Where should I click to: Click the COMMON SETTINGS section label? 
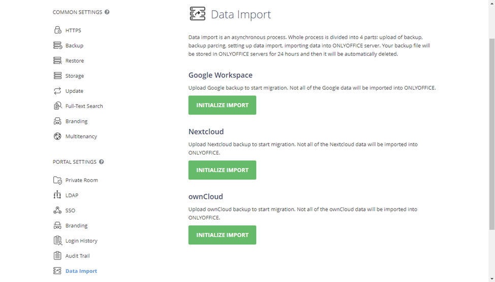[x=77, y=12]
